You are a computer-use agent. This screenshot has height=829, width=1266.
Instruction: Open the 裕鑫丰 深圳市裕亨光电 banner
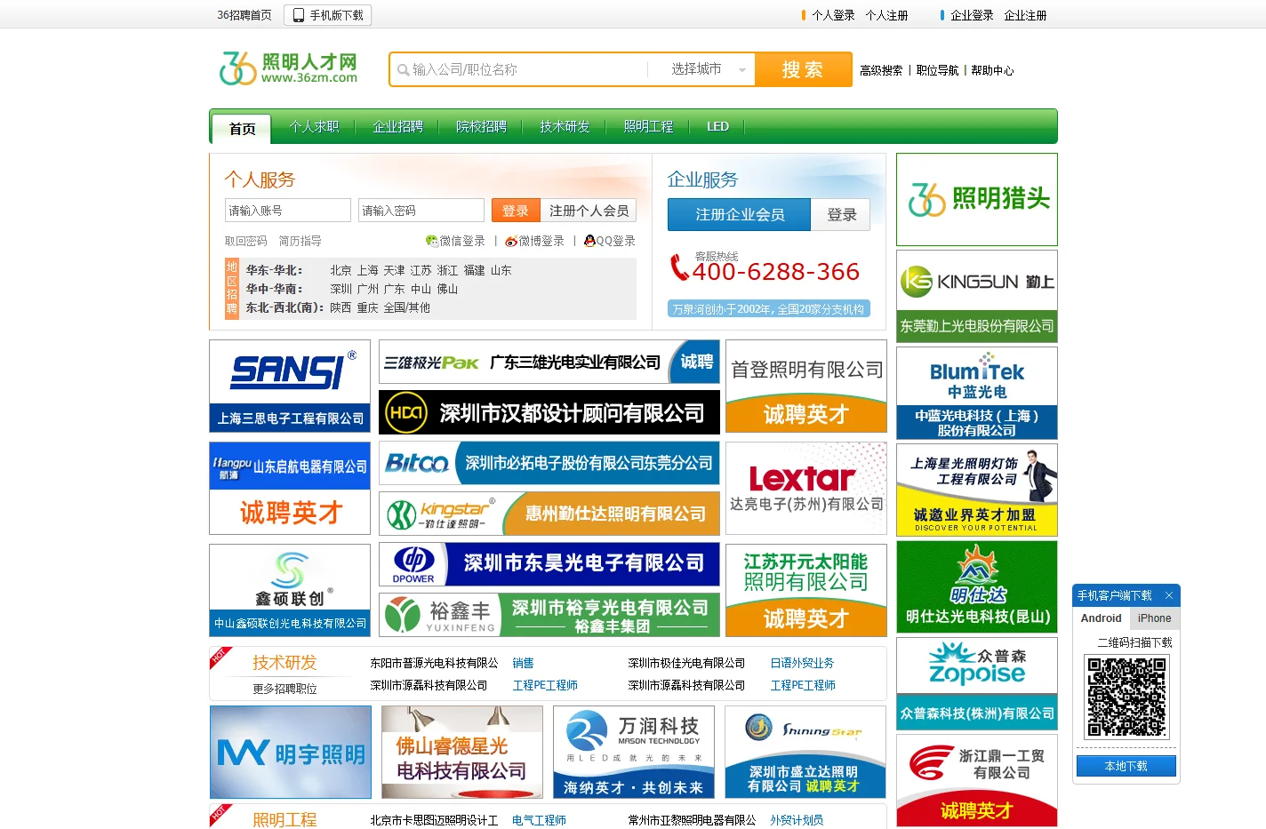pyautogui.click(x=549, y=615)
